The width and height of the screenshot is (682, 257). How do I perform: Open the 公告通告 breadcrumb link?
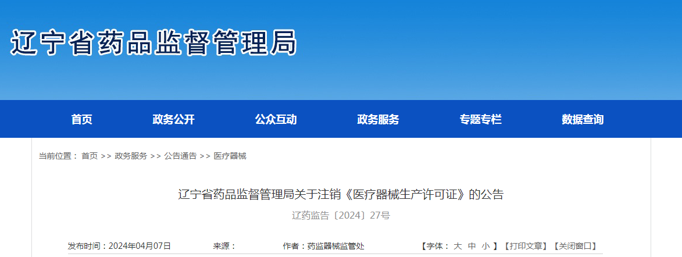click(x=180, y=156)
